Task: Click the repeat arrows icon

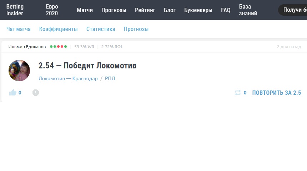Action: click(238, 93)
